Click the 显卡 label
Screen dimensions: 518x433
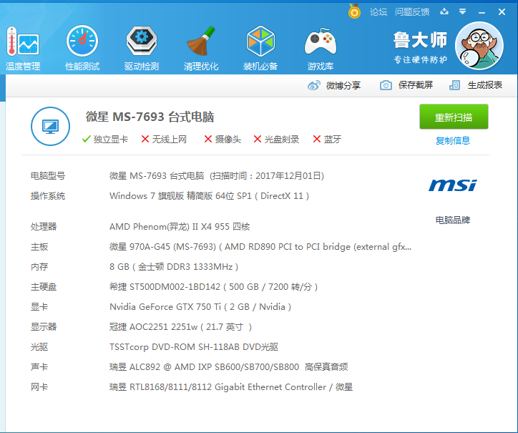[x=39, y=307]
